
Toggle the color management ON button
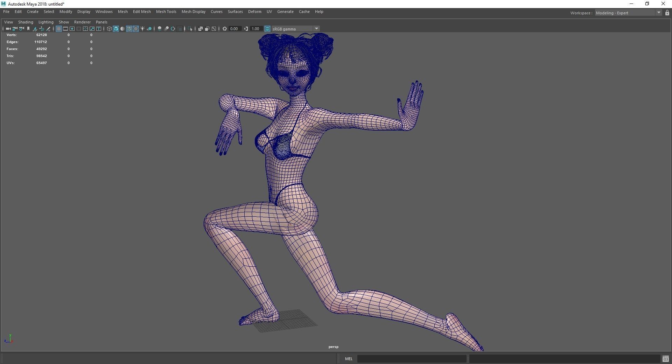[267, 29]
